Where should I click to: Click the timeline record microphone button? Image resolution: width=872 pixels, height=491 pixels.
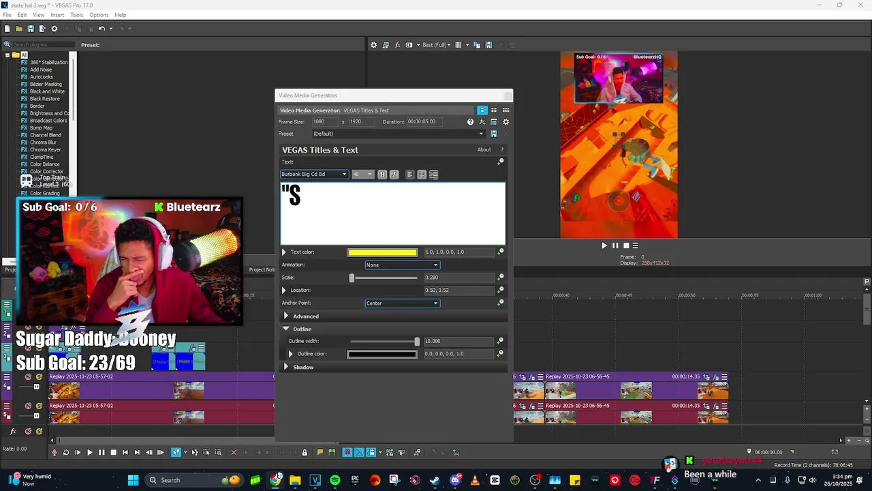(x=54, y=452)
